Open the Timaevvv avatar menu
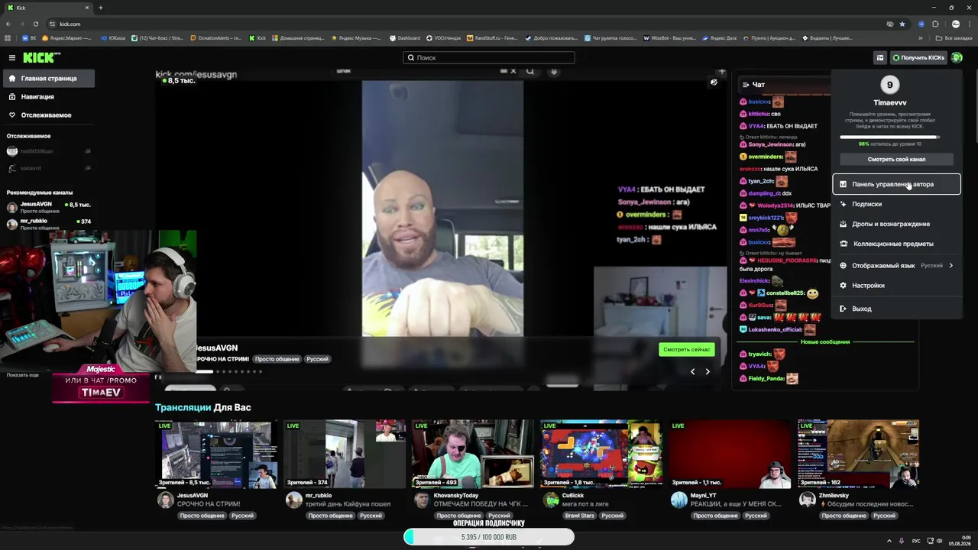This screenshot has width=978, height=550. tap(957, 57)
